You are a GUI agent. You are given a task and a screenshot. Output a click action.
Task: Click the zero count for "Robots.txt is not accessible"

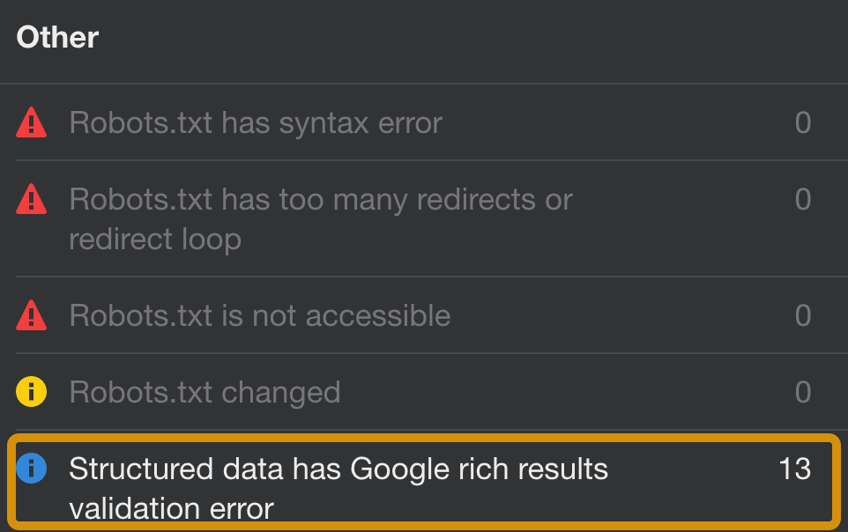(802, 315)
